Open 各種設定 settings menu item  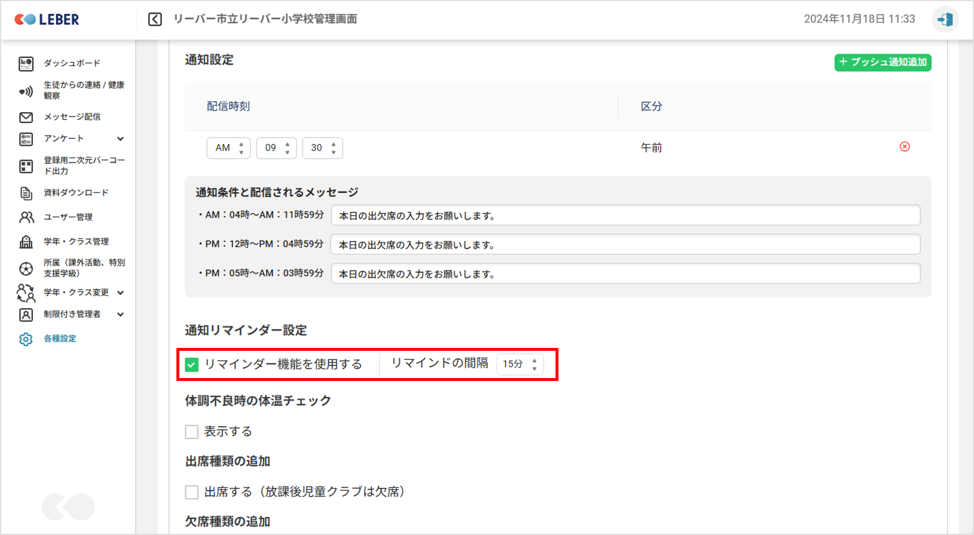[60, 339]
